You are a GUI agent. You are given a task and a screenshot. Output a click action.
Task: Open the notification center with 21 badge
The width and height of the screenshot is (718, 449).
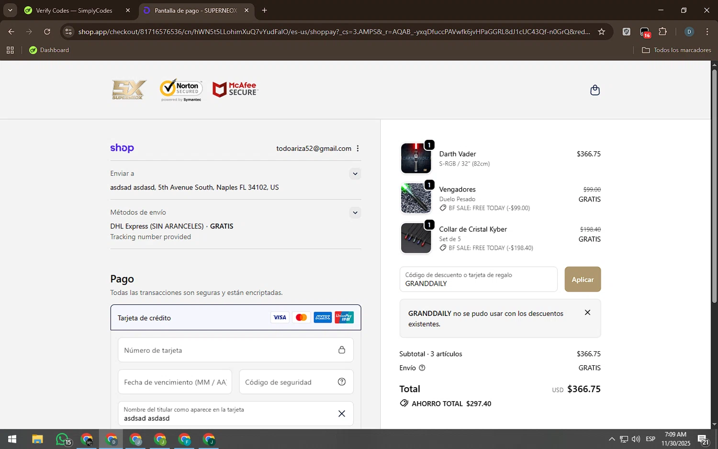coord(703,439)
